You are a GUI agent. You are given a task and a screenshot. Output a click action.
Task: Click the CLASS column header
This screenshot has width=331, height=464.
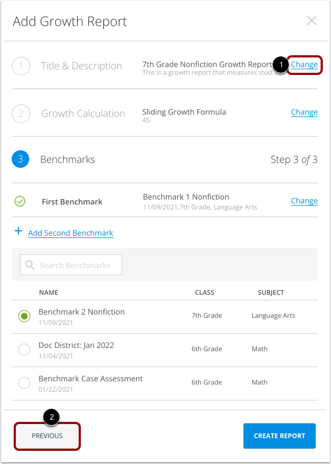pyautogui.click(x=204, y=292)
